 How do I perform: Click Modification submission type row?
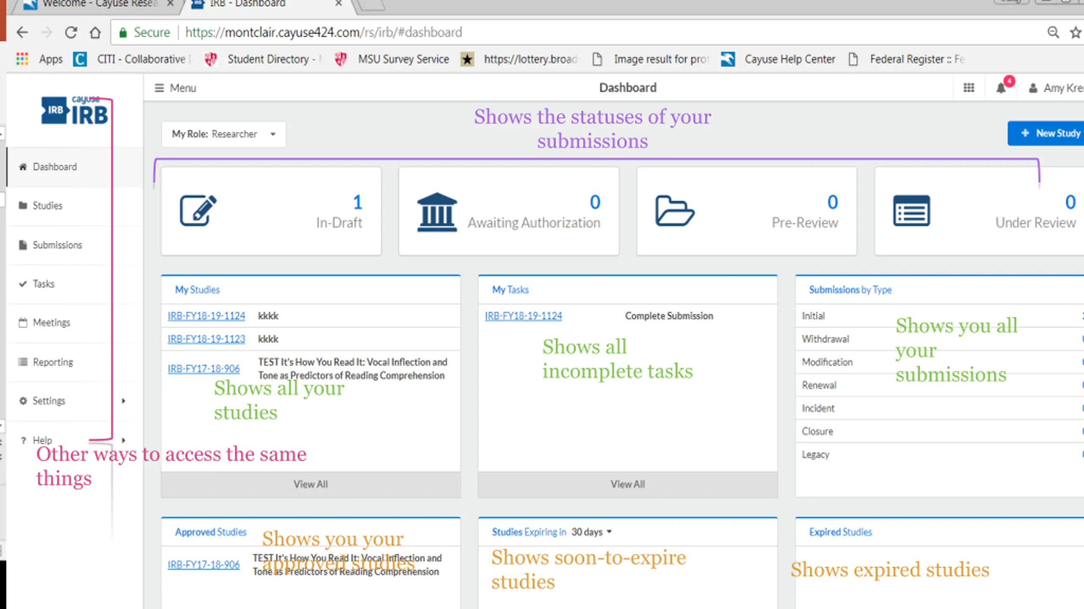click(x=940, y=362)
